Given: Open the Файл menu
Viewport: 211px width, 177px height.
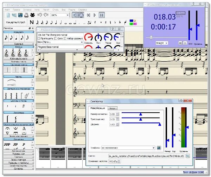Looking at the screenshot, I should pos(7,10).
